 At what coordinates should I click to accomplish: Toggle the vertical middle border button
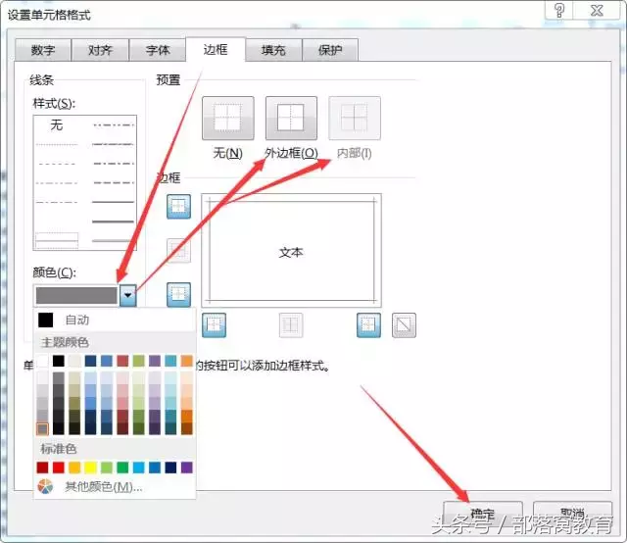[x=291, y=325]
